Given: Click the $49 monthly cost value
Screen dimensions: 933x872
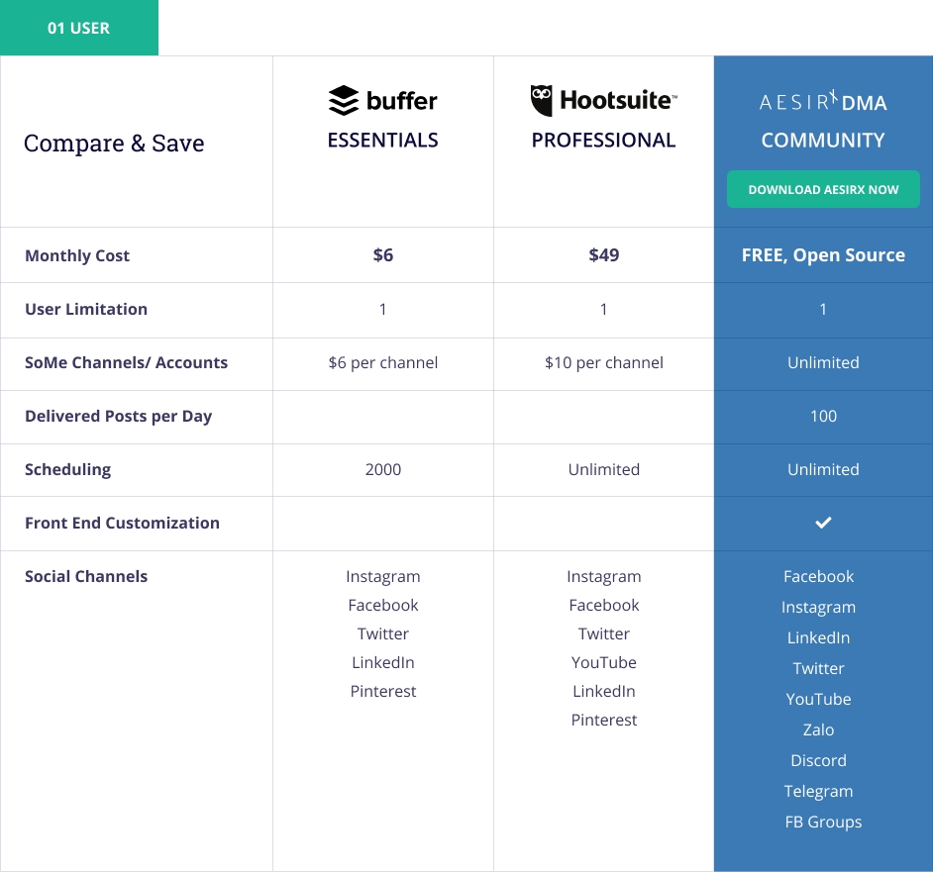Looking at the screenshot, I should [603, 255].
